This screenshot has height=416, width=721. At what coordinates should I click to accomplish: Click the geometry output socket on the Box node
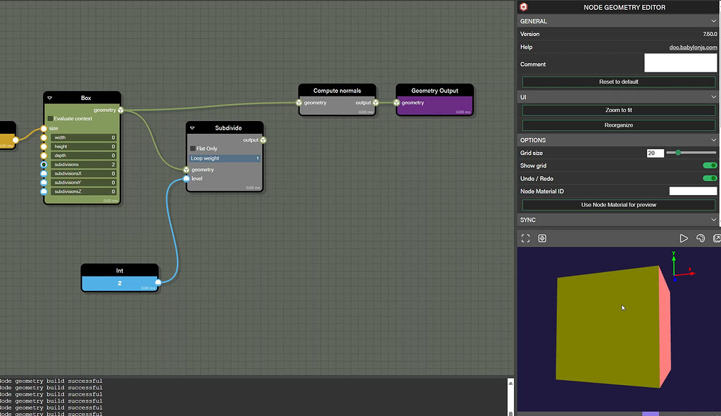tap(120, 110)
